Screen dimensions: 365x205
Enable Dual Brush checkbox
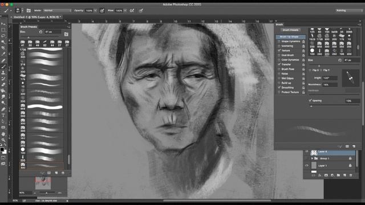point(279,55)
